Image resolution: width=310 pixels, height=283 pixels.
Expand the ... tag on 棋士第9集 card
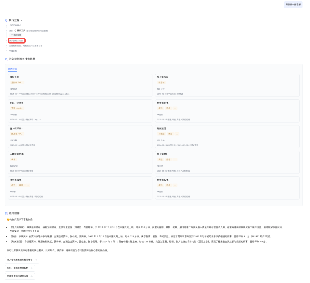tap(175, 160)
